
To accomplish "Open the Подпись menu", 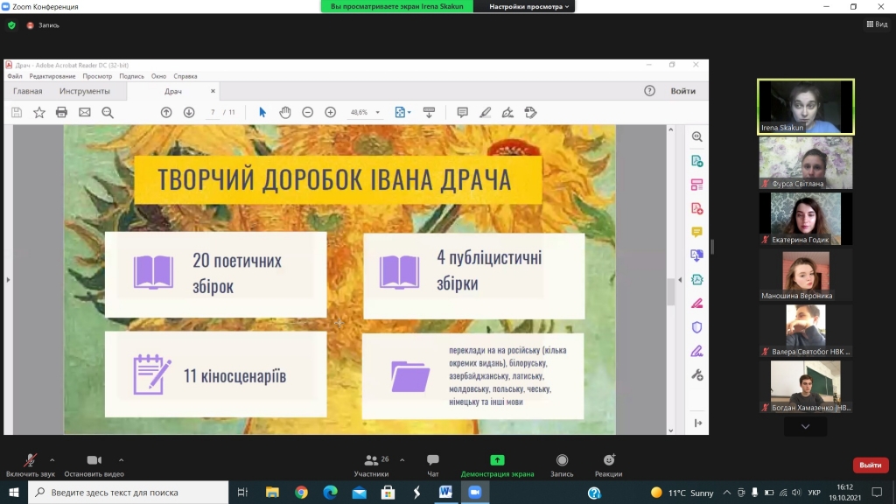I will (x=131, y=76).
